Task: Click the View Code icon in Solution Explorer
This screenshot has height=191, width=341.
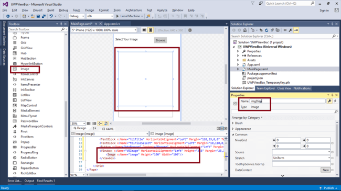Action: [285, 30]
